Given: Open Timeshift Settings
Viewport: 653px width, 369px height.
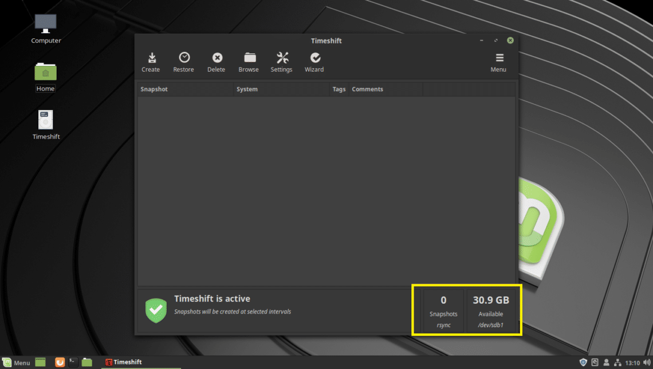Looking at the screenshot, I should tap(281, 62).
